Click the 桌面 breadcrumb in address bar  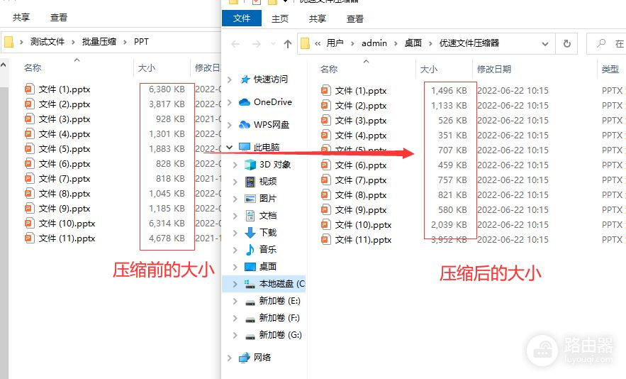(x=413, y=43)
